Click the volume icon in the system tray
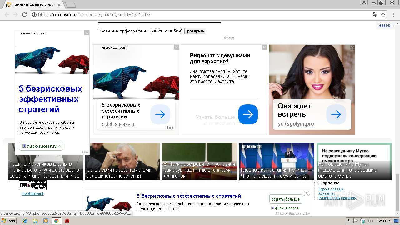Screen dimensions: 400x225 coord(370,221)
